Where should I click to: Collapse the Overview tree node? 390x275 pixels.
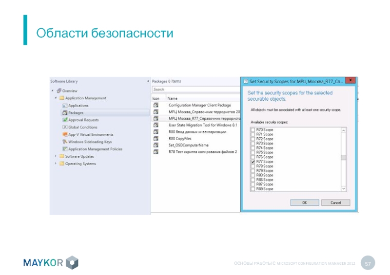click(53, 91)
